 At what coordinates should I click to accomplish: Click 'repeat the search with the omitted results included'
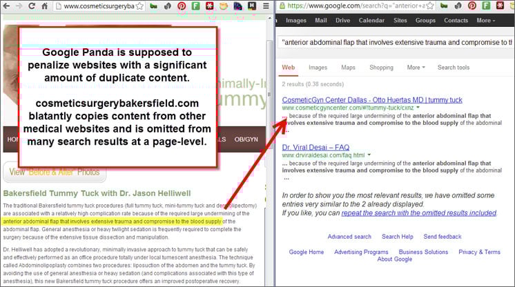[419, 212]
